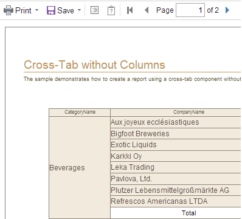Screen dimensions: 242x219
Task: Click the Save label
Action: [x=66, y=10]
